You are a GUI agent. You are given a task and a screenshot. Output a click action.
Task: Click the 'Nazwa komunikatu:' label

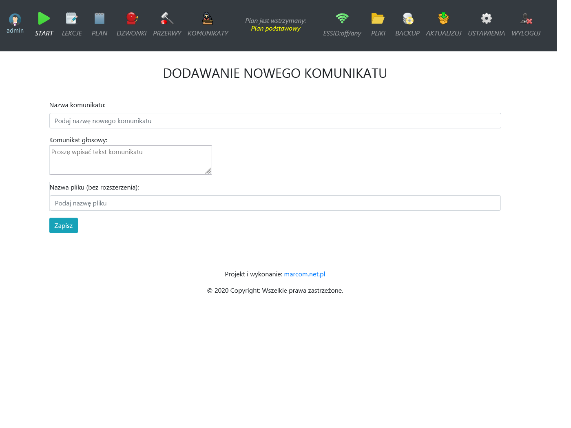coord(77,105)
